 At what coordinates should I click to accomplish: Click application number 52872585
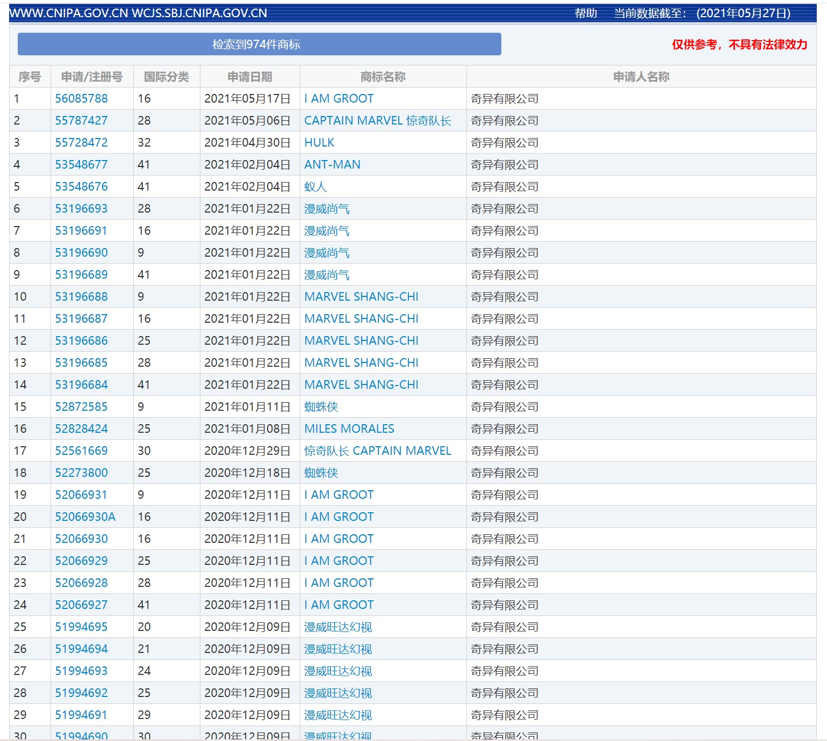tap(81, 407)
